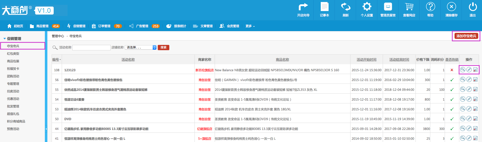The height and width of the screenshot is (142, 482).
Task: Click the 大商创 logo
Action: click(15, 10)
